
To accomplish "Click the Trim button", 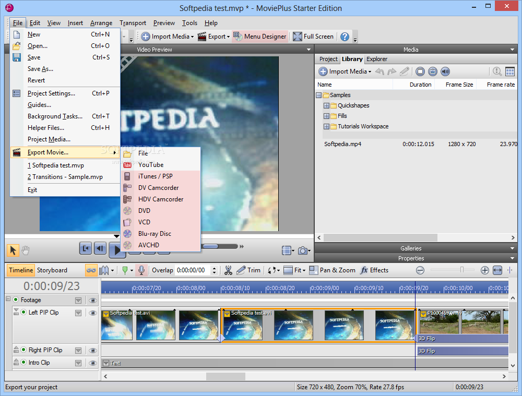I will pyautogui.click(x=248, y=270).
